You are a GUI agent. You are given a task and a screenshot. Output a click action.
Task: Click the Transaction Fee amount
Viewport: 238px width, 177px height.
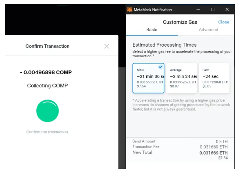click(x=214, y=147)
